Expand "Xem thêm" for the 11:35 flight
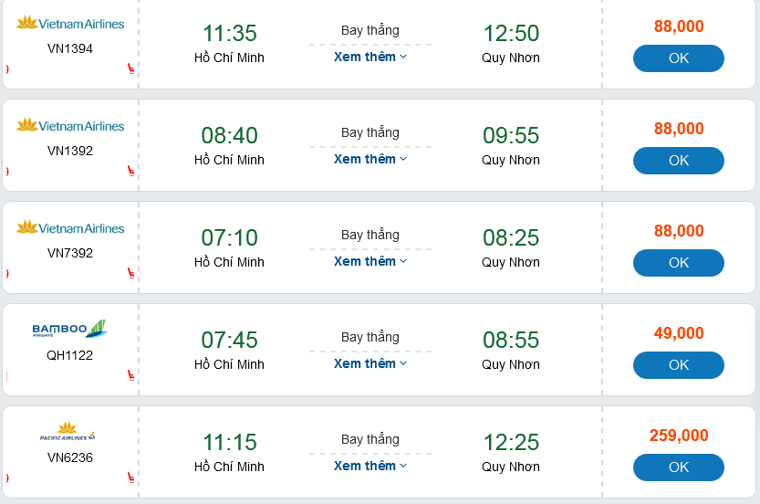 [370, 57]
